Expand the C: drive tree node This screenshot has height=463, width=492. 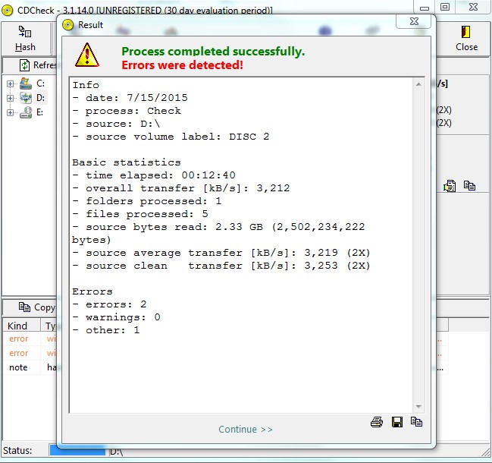pyautogui.click(x=10, y=83)
